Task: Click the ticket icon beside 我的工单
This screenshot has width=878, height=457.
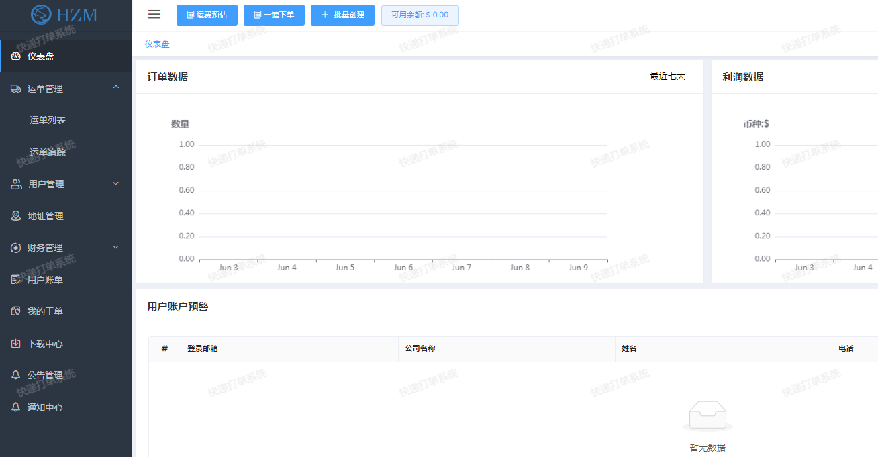Action: click(16, 311)
